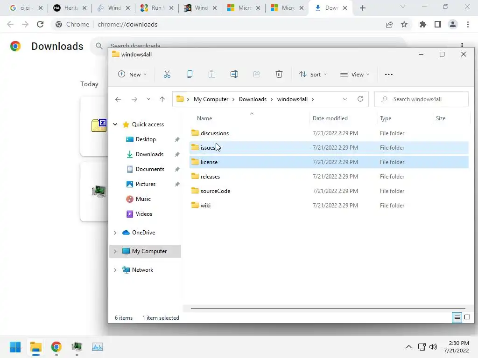Select Desktop in Quick access
Image resolution: width=478 pixels, height=358 pixels.
tap(146, 139)
